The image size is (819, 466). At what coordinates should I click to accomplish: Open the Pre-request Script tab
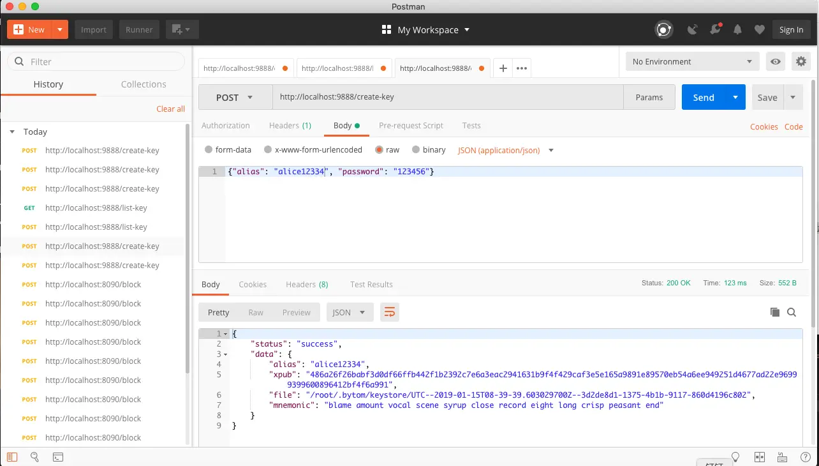pyautogui.click(x=411, y=126)
